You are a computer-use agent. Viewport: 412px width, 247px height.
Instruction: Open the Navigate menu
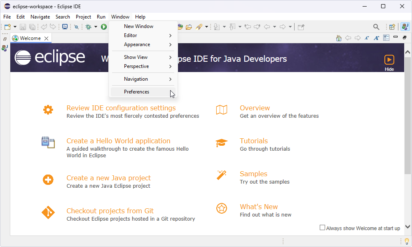40,17
